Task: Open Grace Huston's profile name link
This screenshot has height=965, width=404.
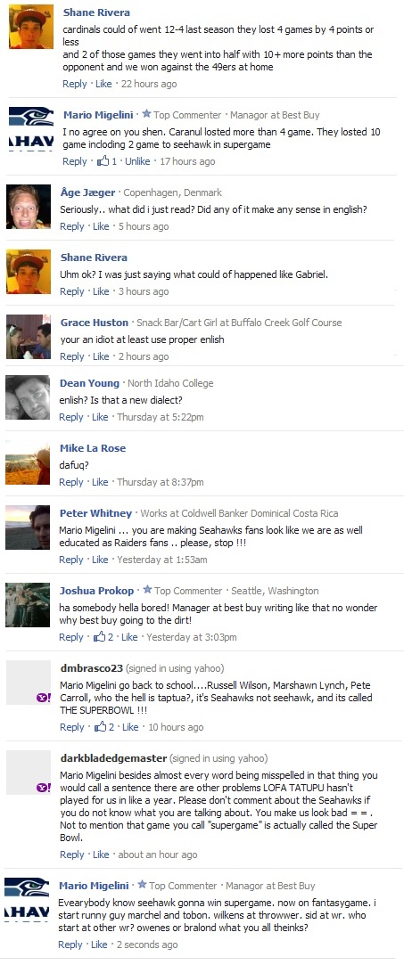Action: tap(95, 323)
